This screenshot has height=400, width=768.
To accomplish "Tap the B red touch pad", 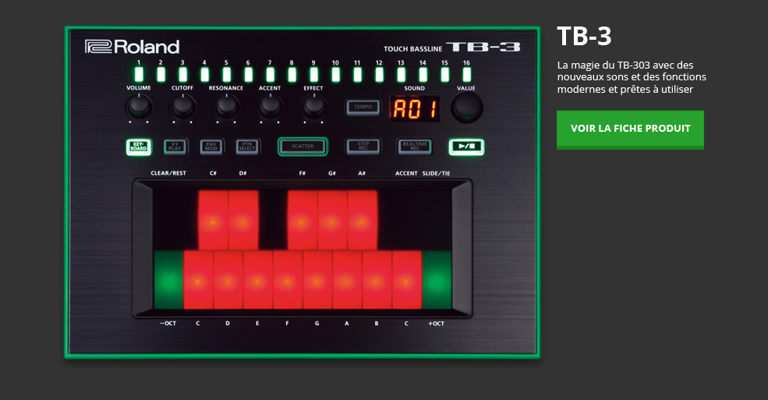I will 377,280.
